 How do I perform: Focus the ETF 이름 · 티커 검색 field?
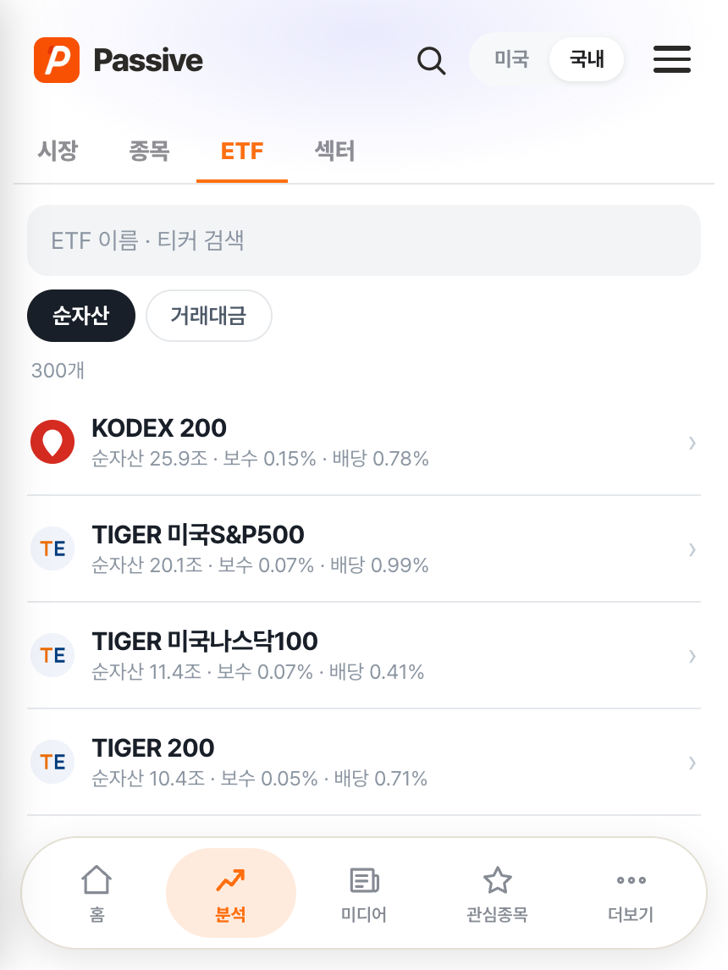pyautogui.click(x=364, y=240)
